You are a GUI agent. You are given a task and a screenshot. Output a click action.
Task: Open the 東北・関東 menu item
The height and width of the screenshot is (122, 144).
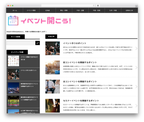pos(64,10)
